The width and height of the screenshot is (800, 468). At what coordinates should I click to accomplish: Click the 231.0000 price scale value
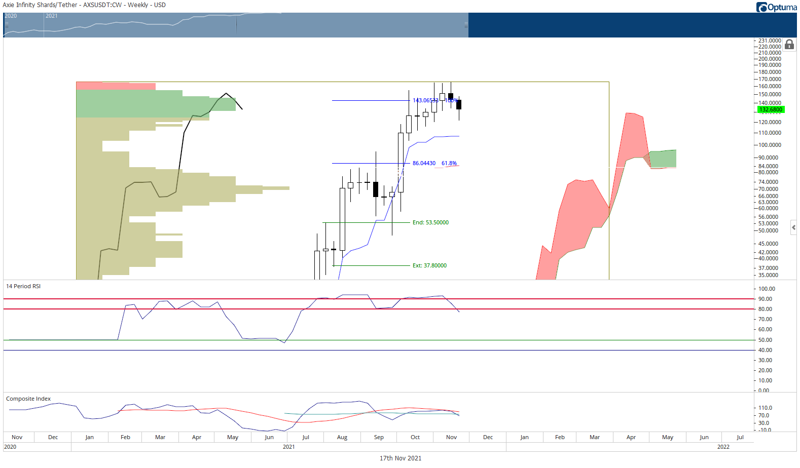pos(770,41)
